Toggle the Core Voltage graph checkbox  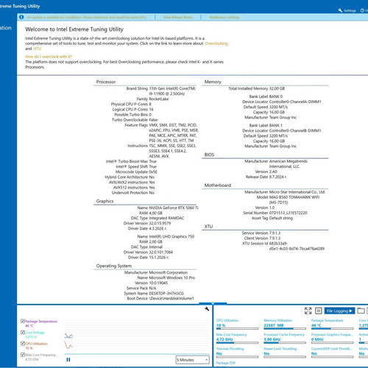tap(23, 333)
